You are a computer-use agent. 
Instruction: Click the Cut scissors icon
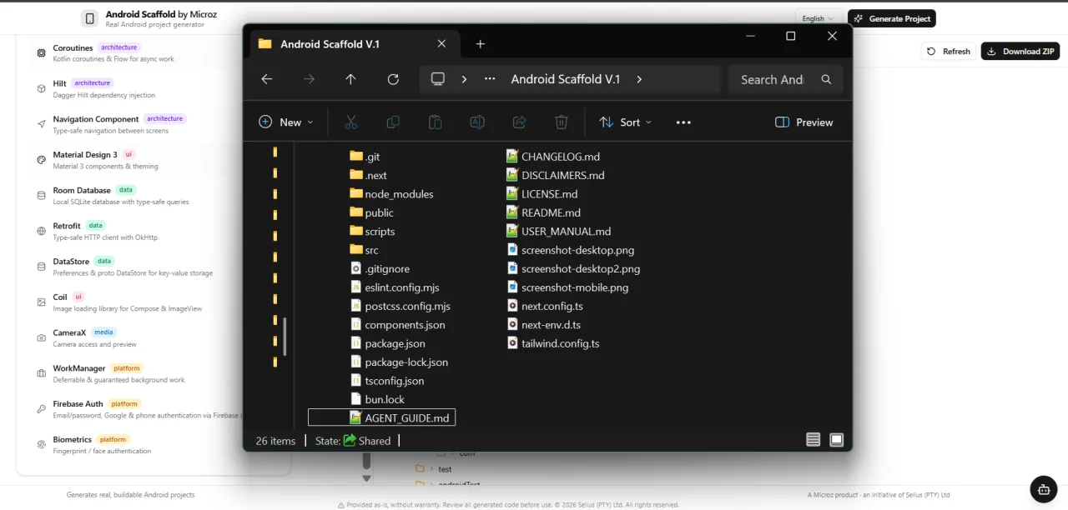click(x=351, y=122)
